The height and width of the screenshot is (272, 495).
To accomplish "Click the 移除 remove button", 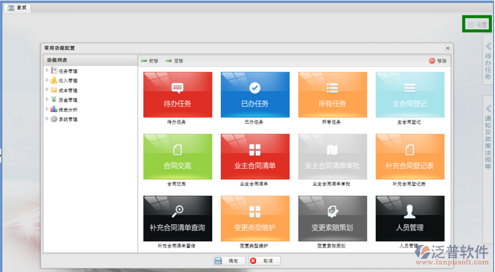I will [437, 61].
